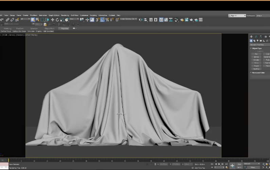Screen dimensions: 270x170
Task: Activate the Select Object tool
Action: pos(33,20)
